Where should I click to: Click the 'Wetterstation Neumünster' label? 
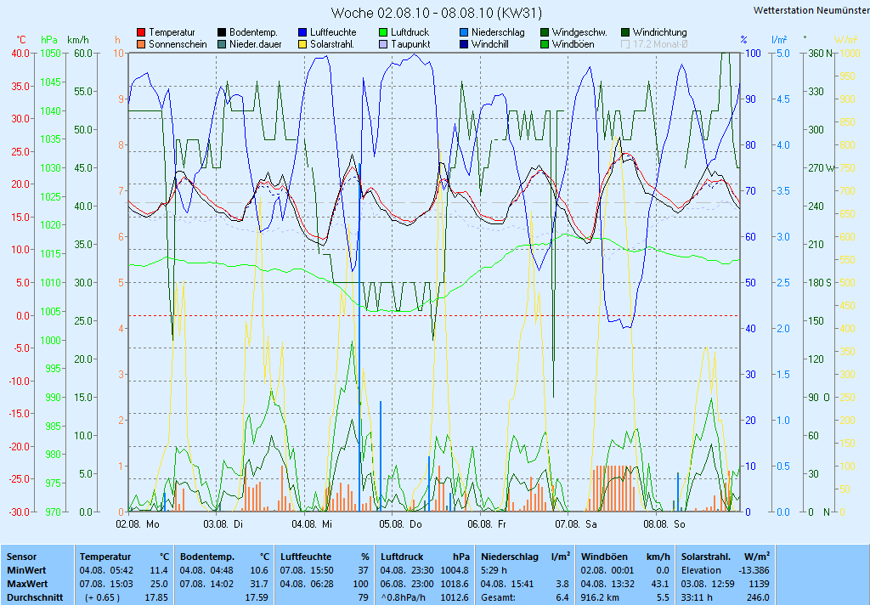811,10
